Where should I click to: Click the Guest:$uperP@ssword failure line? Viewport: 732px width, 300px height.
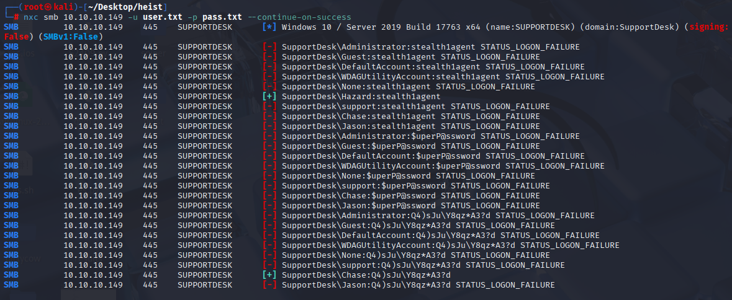click(411, 146)
